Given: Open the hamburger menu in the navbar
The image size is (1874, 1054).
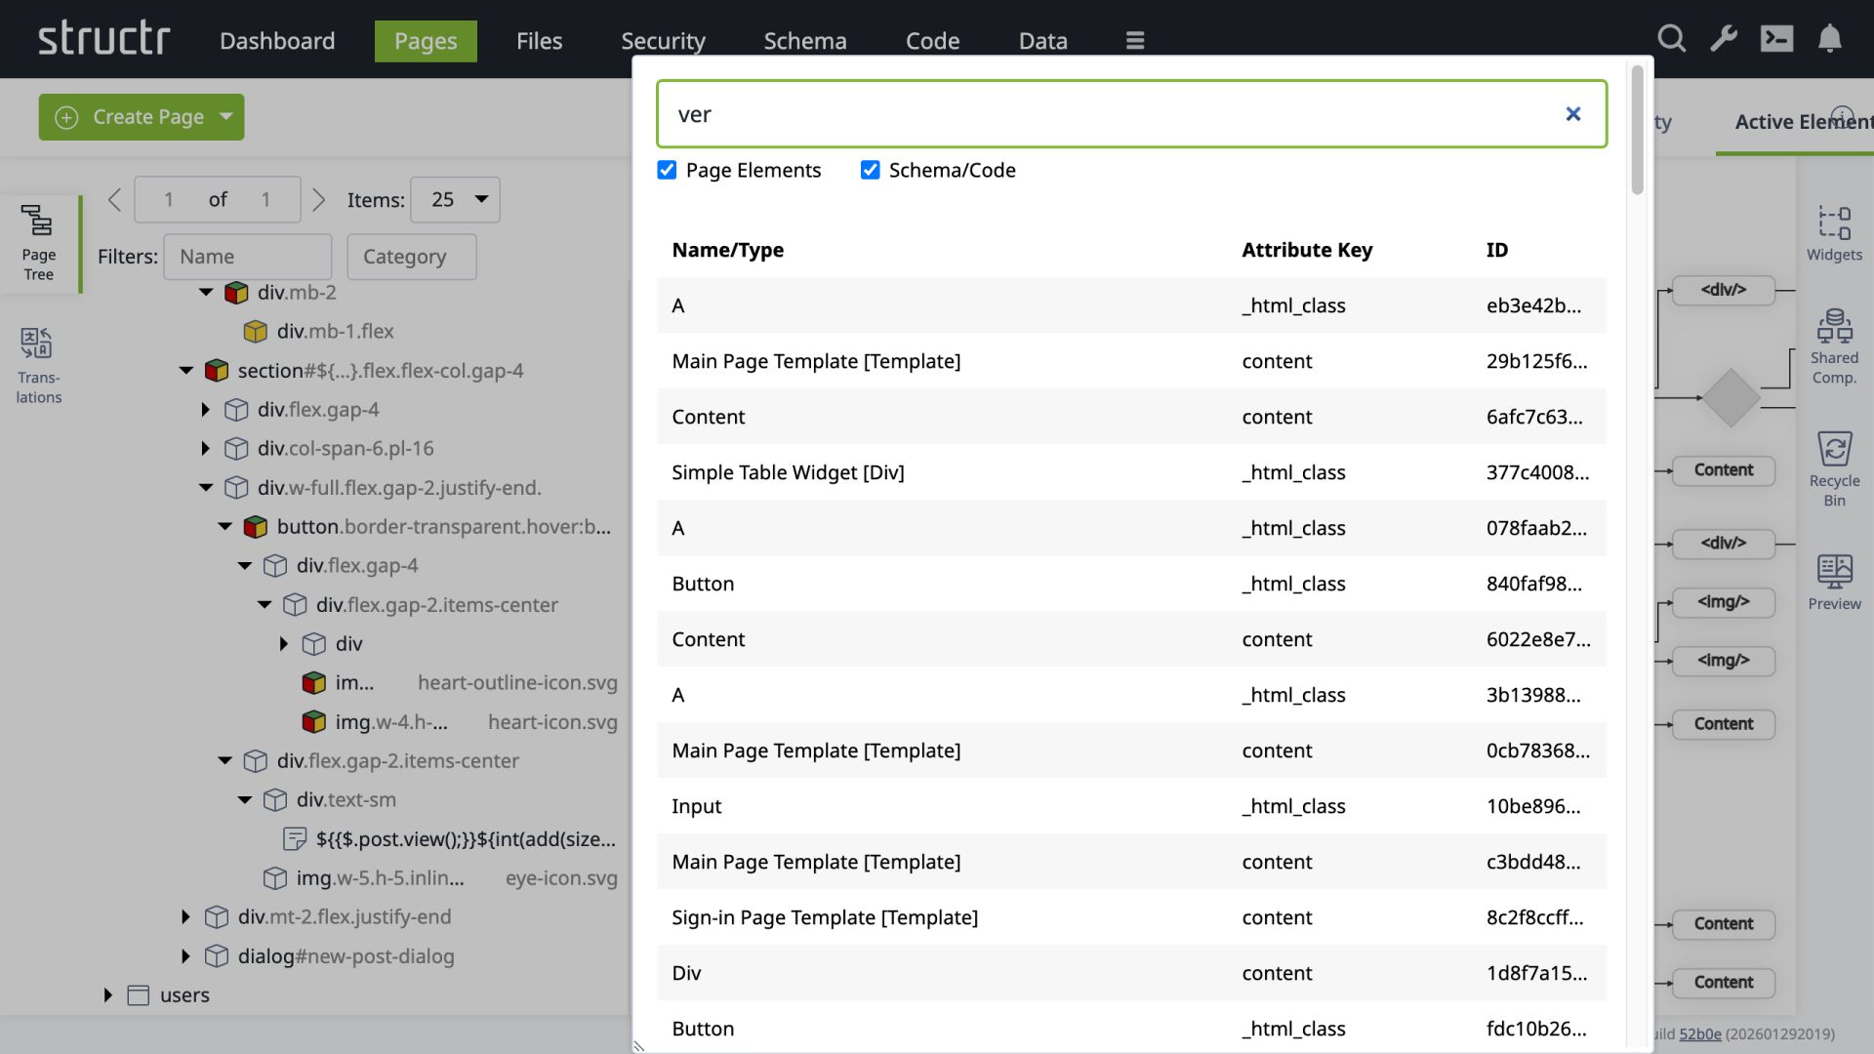Looking at the screenshot, I should pos(1134,40).
